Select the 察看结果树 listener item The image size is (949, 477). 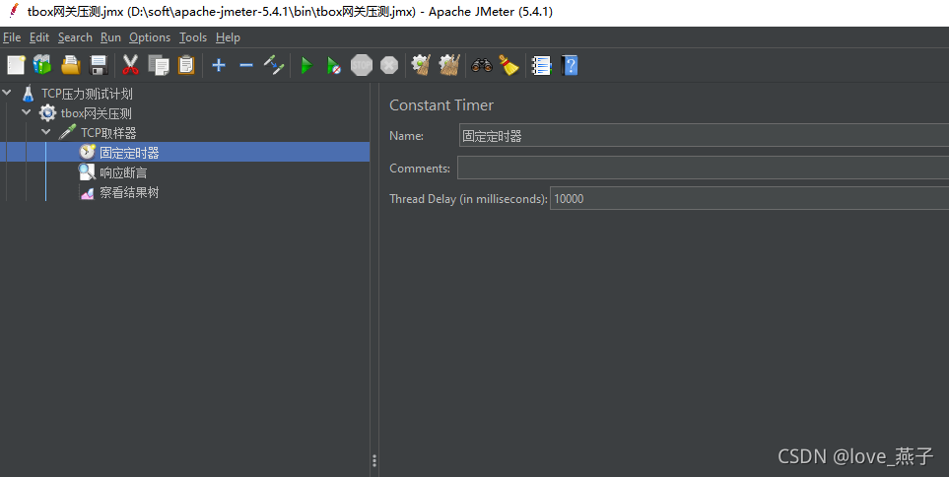coord(129,192)
